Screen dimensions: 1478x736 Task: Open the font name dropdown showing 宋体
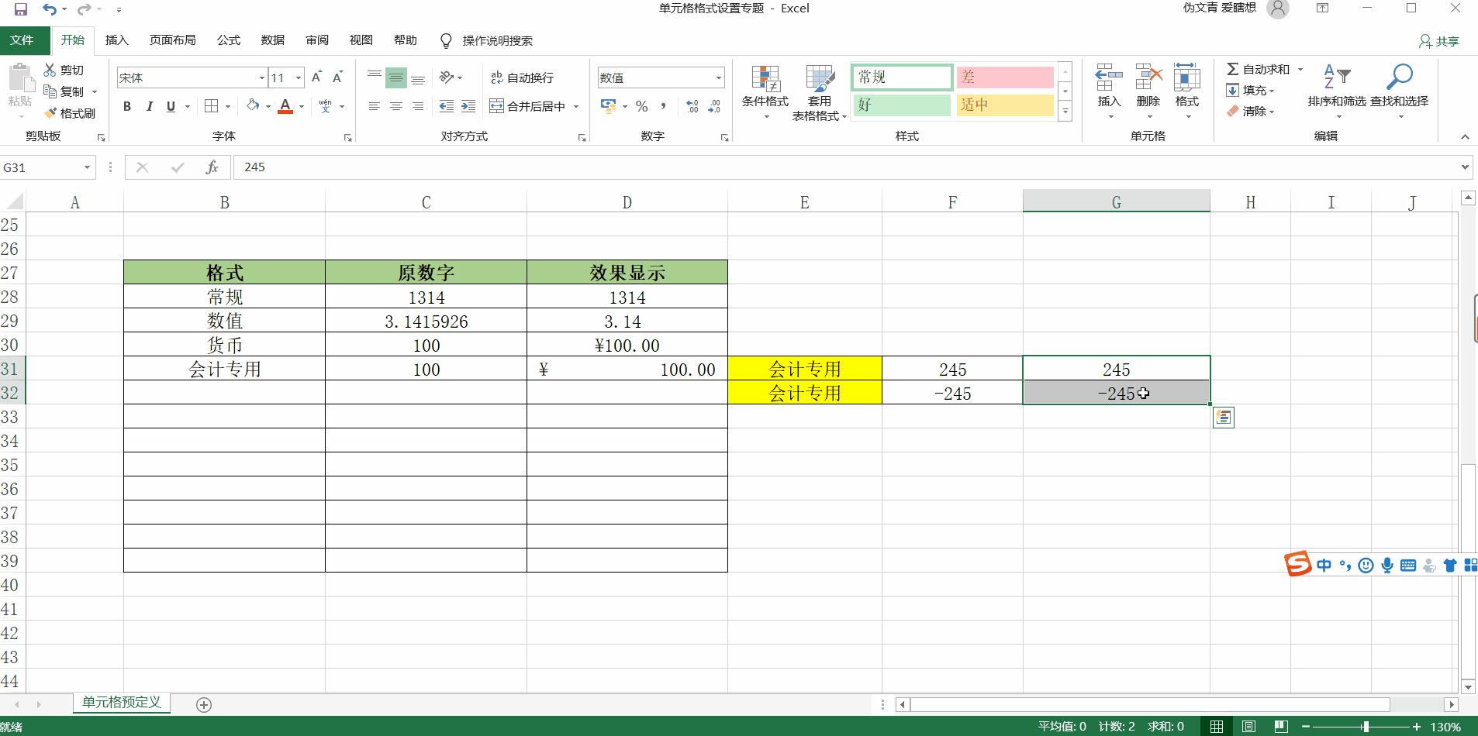tap(188, 77)
